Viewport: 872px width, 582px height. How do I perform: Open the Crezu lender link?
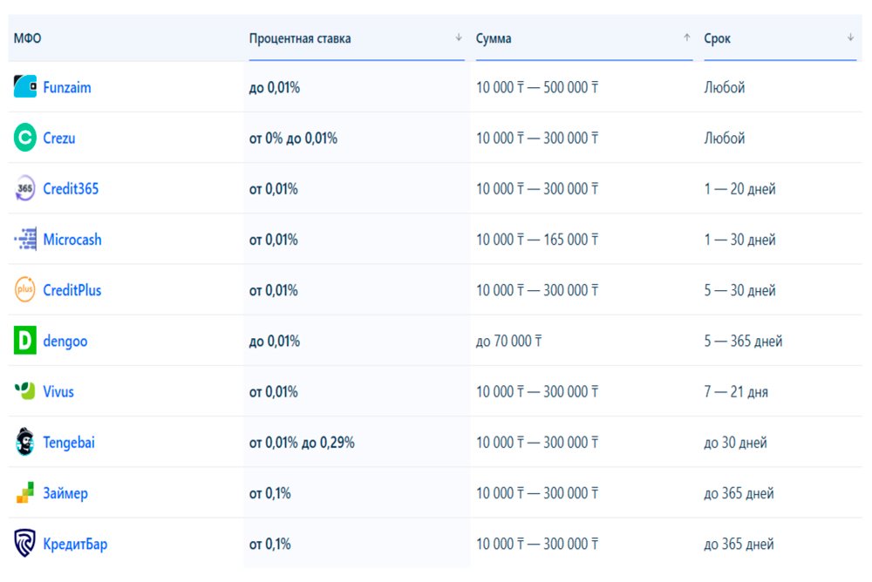tap(59, 138)
